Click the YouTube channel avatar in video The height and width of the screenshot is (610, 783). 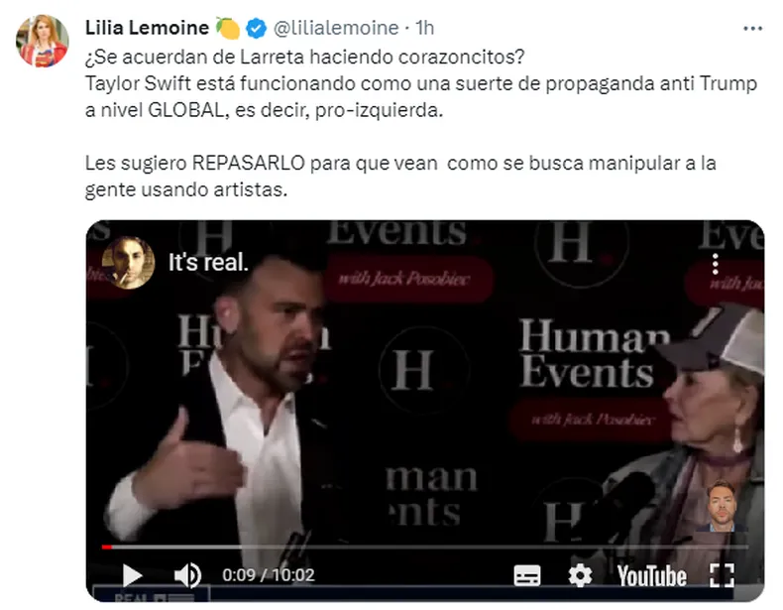[128, 262]
